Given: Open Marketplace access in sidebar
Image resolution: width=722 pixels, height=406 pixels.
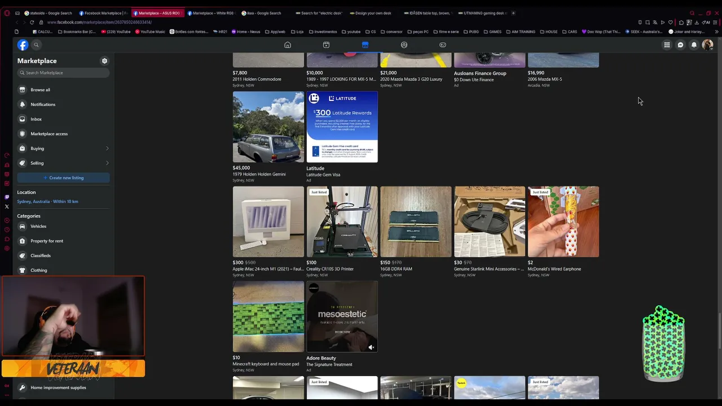Looking at the screenshot, I should coord(63,134).
